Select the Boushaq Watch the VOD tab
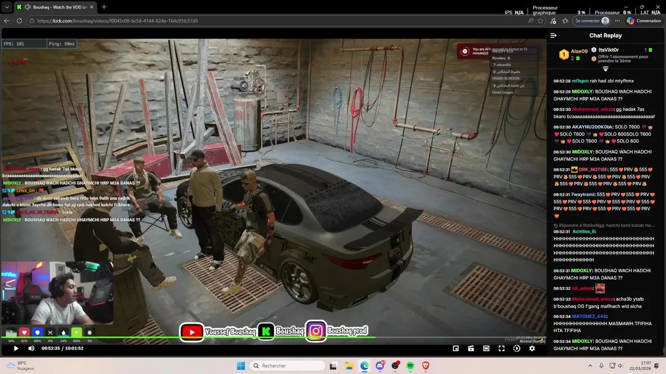The image size is (666, 374). pos(55,7)
